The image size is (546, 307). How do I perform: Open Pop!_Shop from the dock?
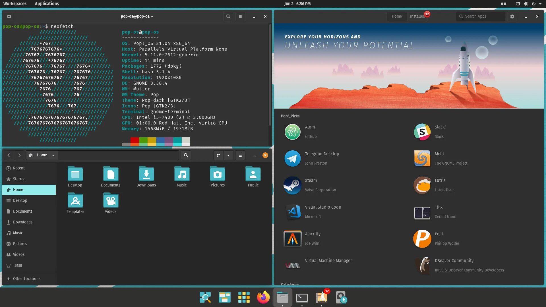[x=322, y=298]
